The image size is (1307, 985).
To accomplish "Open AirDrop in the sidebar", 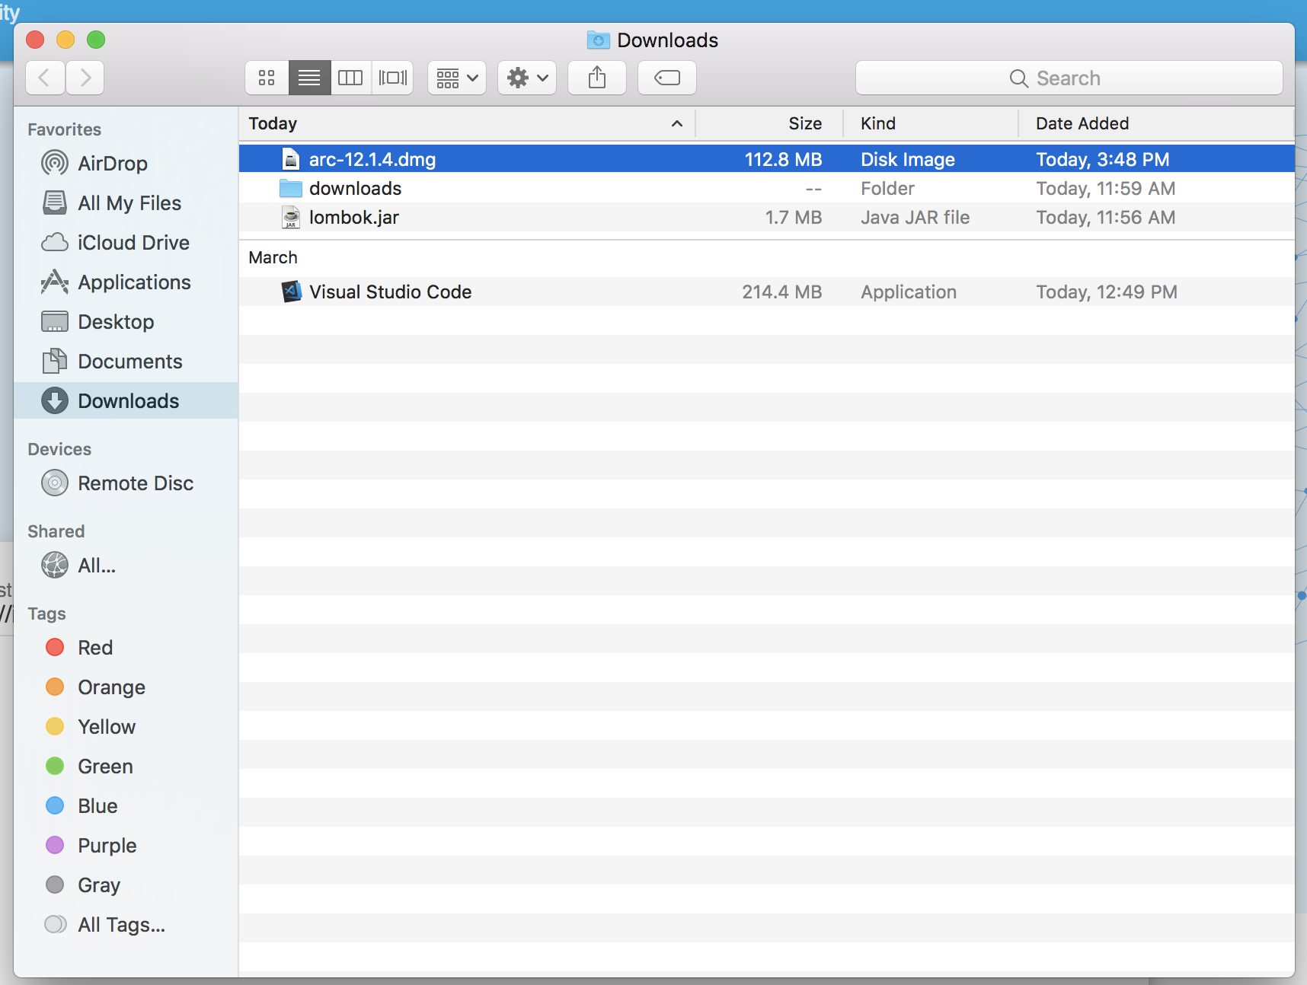I will (112, 164).
